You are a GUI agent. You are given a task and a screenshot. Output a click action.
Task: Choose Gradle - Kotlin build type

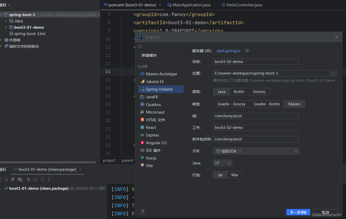[267, 104]
